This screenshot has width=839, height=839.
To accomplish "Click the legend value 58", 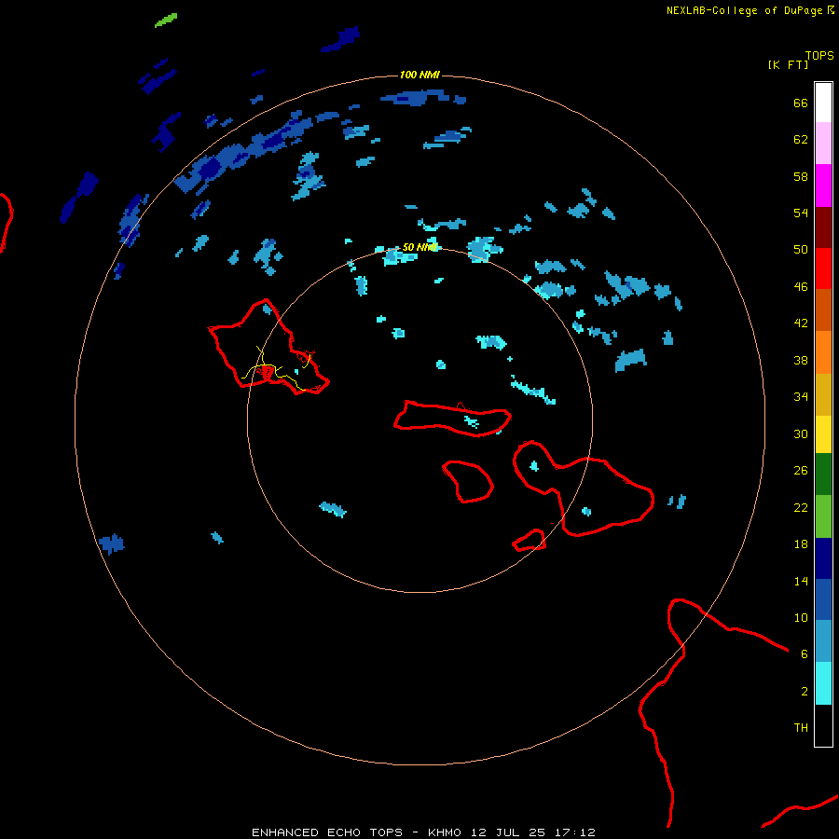I will 801,176.
